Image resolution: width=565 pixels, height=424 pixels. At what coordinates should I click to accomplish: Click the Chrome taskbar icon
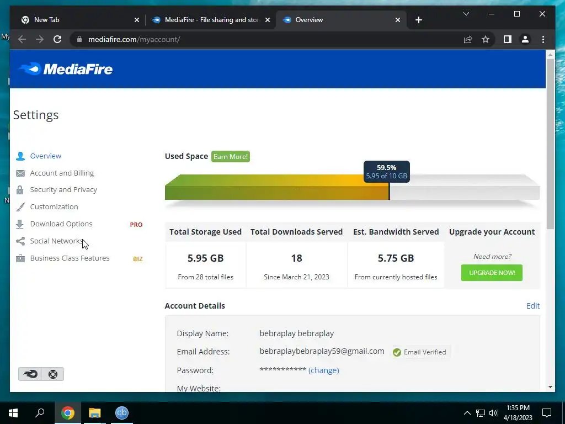67,412
